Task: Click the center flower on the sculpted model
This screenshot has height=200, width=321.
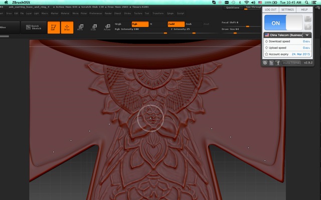Action: 150,118
